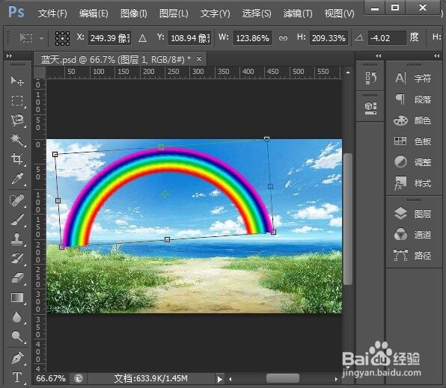Select the Eyedropper tool

pyautogui.click(x=17, y=179)
